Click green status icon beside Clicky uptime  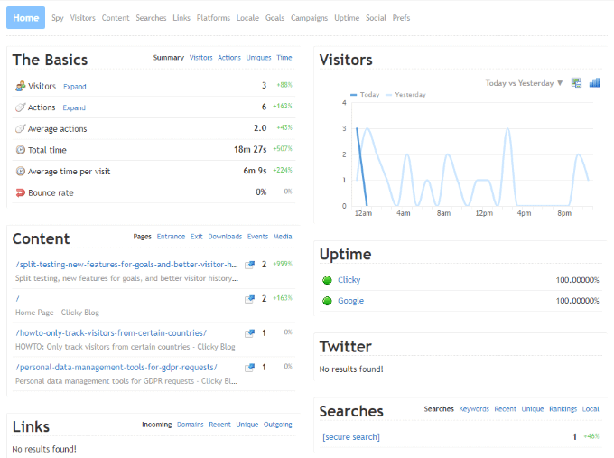[x=327, y=280]
